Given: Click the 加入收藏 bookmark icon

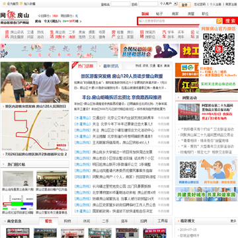Looking at the screenshot, I should click(x=21, y=4).
